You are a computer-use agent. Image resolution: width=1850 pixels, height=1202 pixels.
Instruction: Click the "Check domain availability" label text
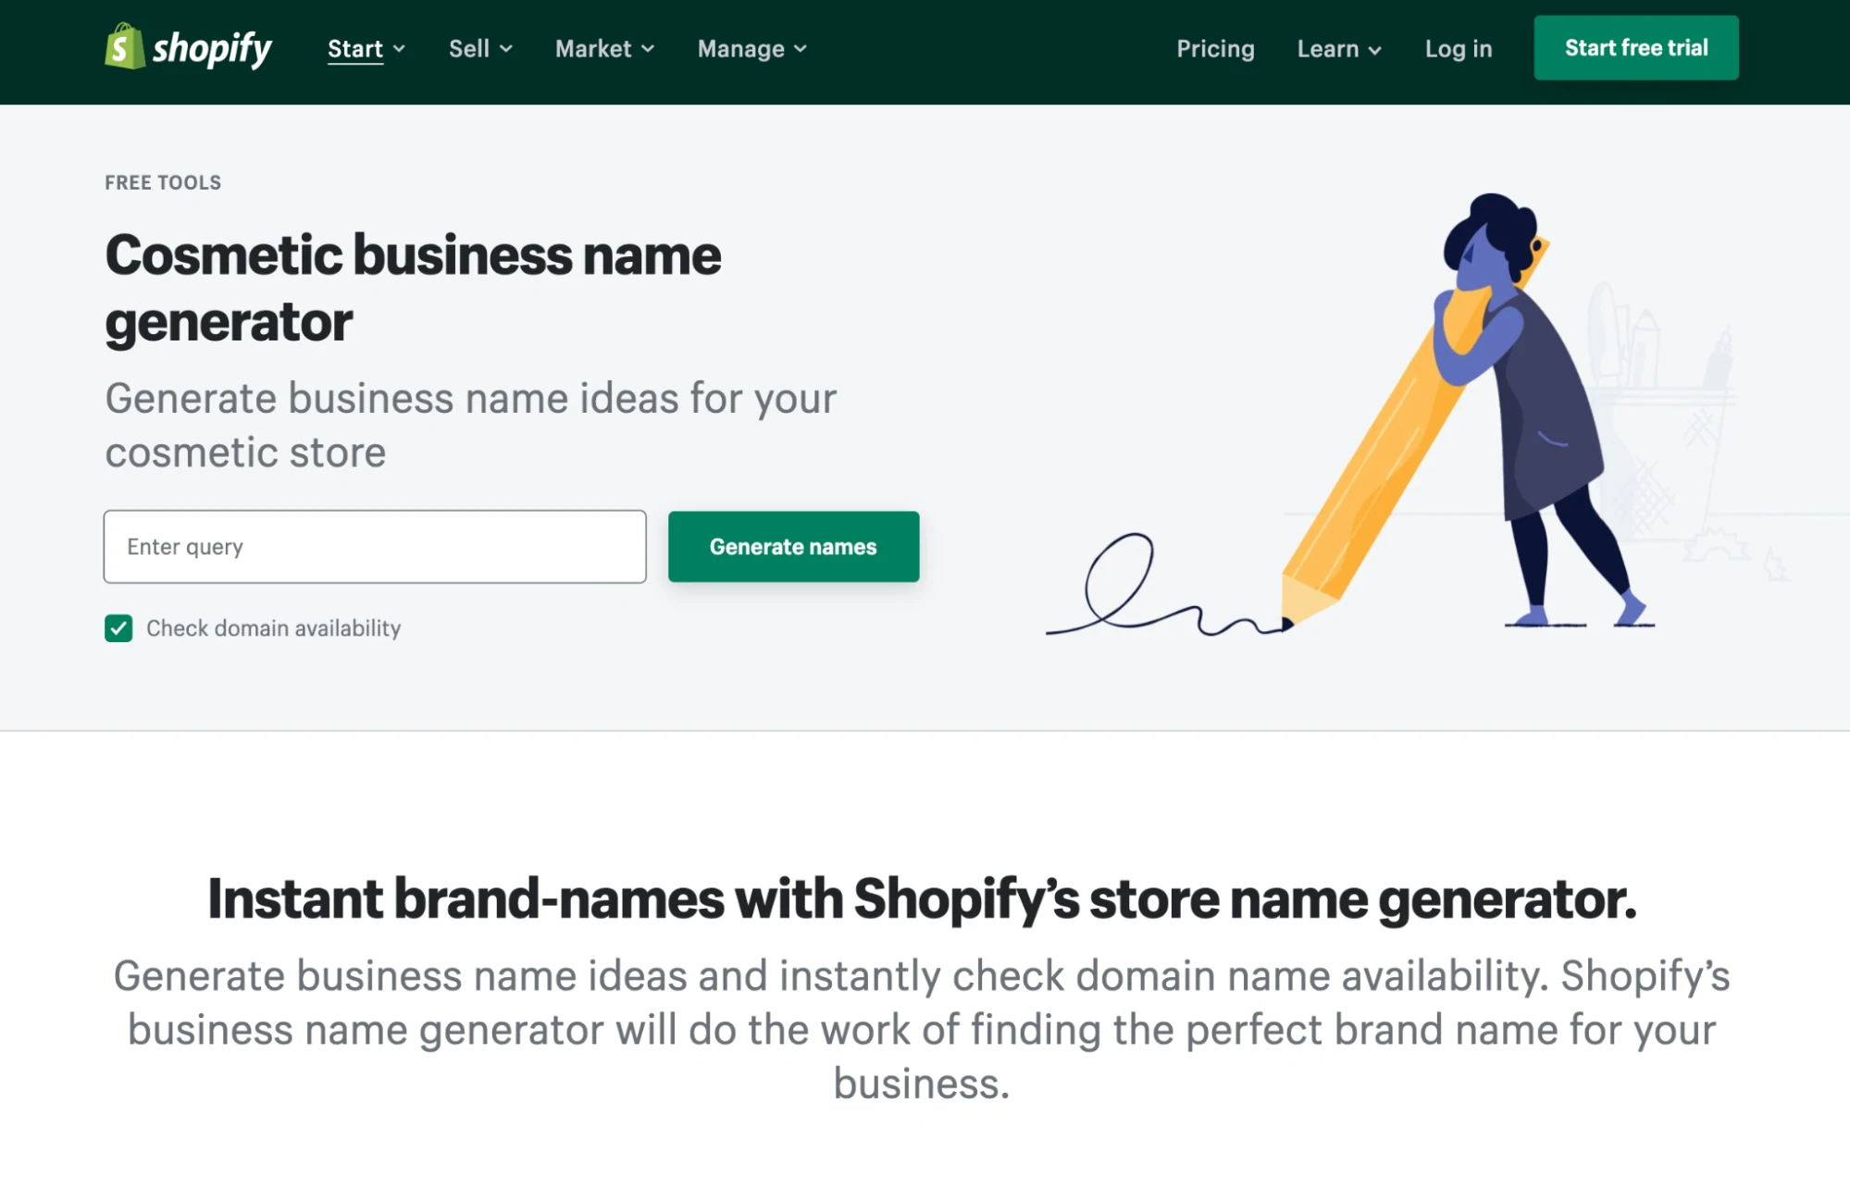(273, 628)
